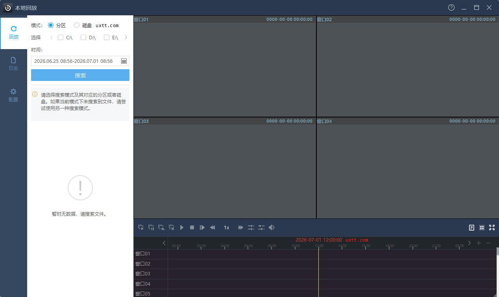Zoom out timeline with minus icon

tap(489, 243)
